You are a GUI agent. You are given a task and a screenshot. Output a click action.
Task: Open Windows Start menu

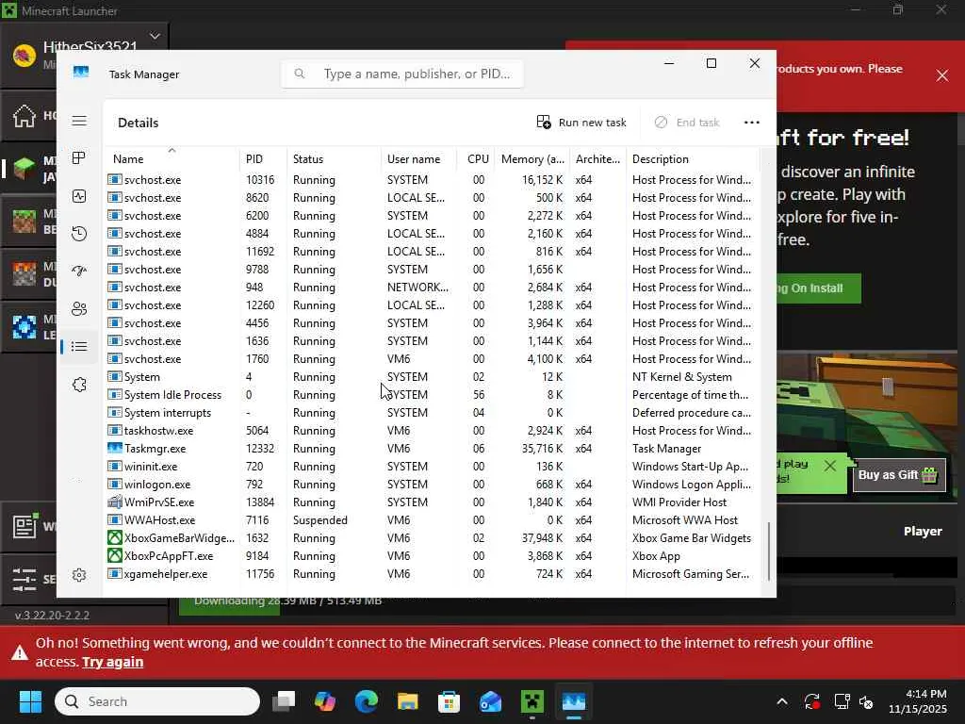[30, 701]
